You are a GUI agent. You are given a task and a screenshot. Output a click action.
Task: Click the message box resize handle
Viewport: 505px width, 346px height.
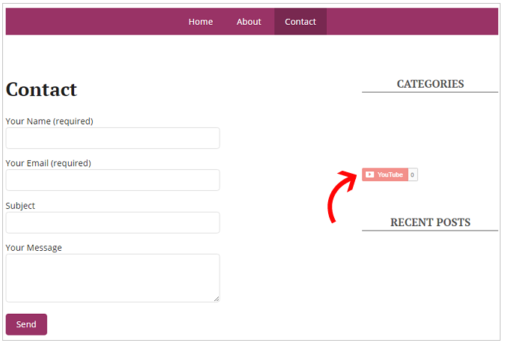click(216, 298)
